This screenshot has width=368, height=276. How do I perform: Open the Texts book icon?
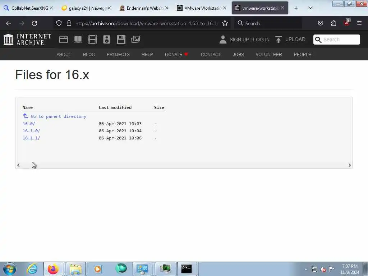click(x=78, y=40)
